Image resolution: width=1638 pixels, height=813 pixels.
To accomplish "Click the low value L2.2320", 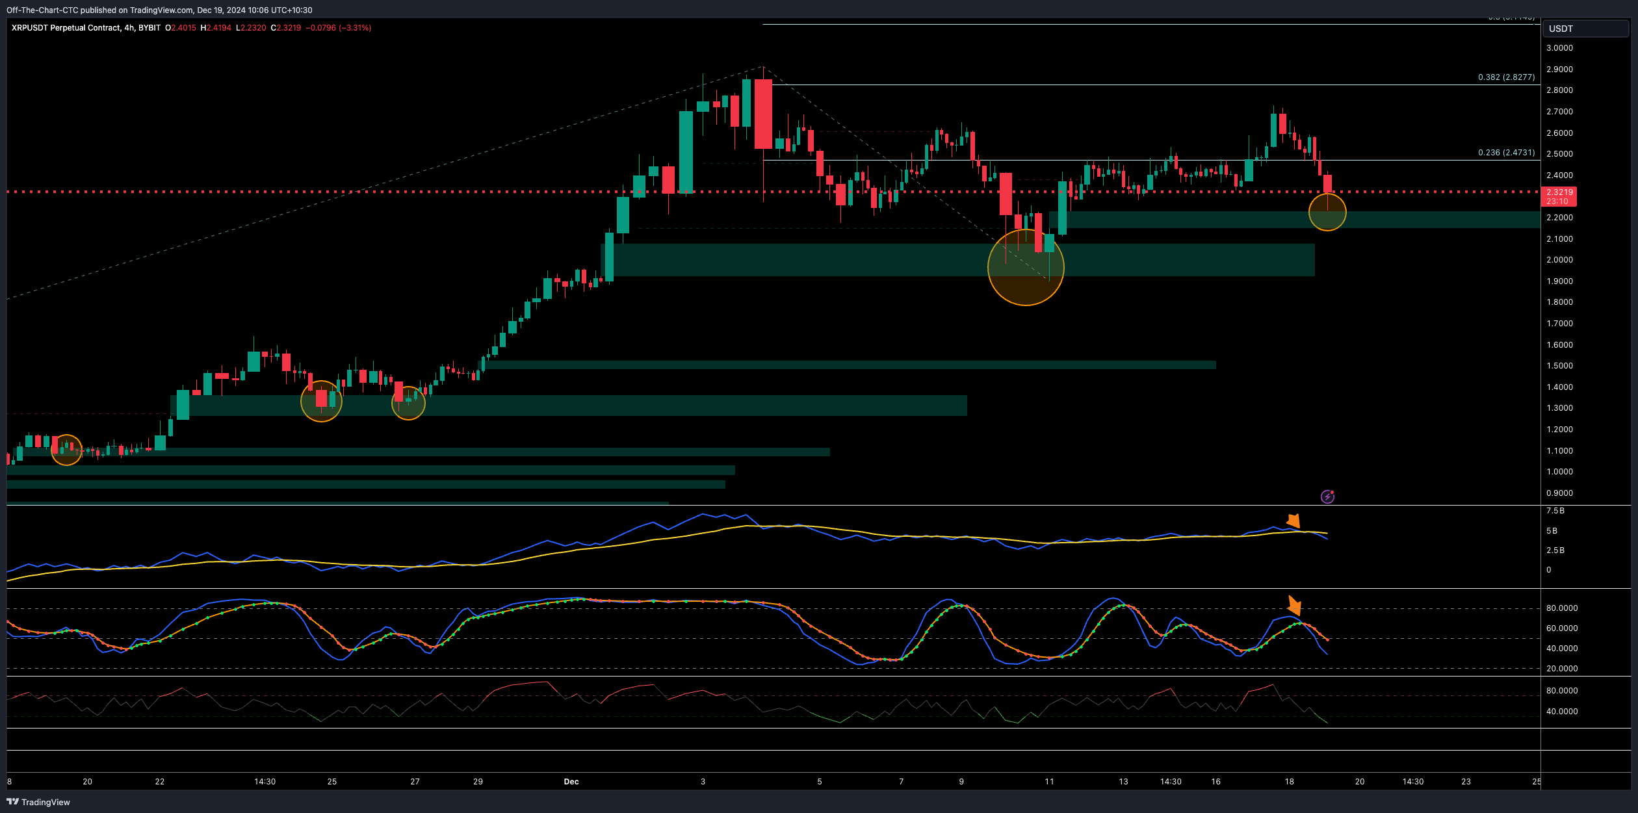I will tap(251, 28).
